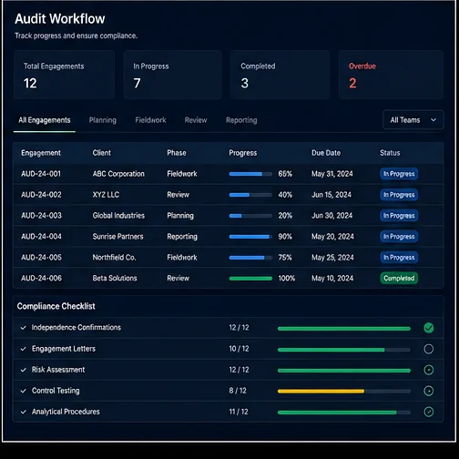
Task: Click the checkmark icon beside Independence Confirmations
Action: (x=23, y=328)
